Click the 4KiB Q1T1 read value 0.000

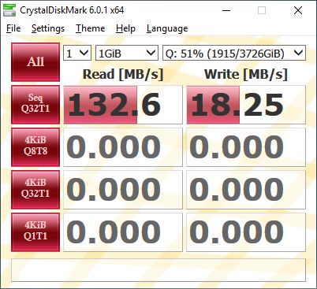pos(123,232)
